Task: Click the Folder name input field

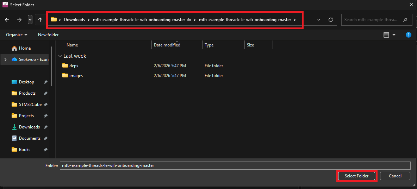Action: pyautogui.click(x=235, y=165)
